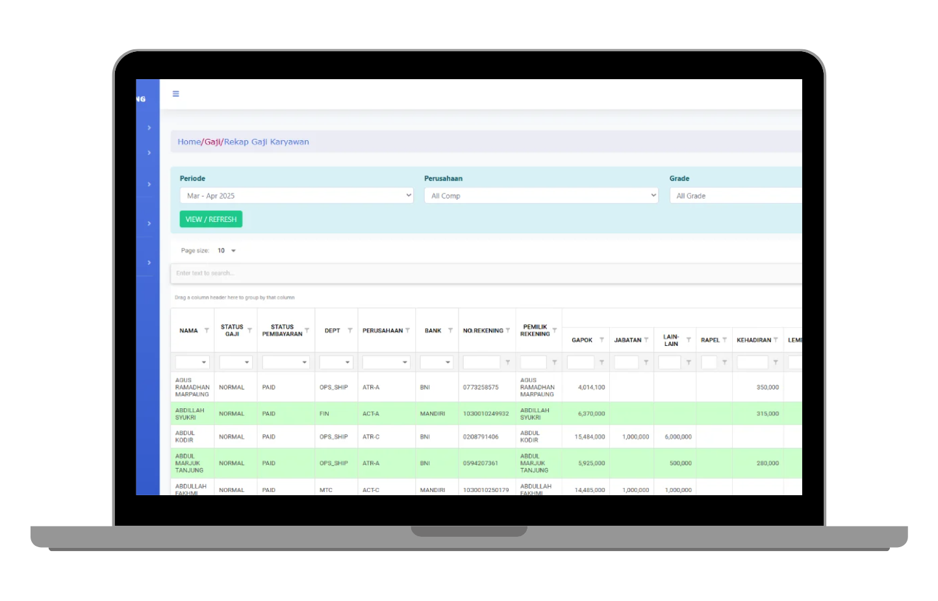Image resolution: width=938 pixels, height=601 pixels.
Task: Change the Page size dropdown
Action: click(x=227, y=251)
